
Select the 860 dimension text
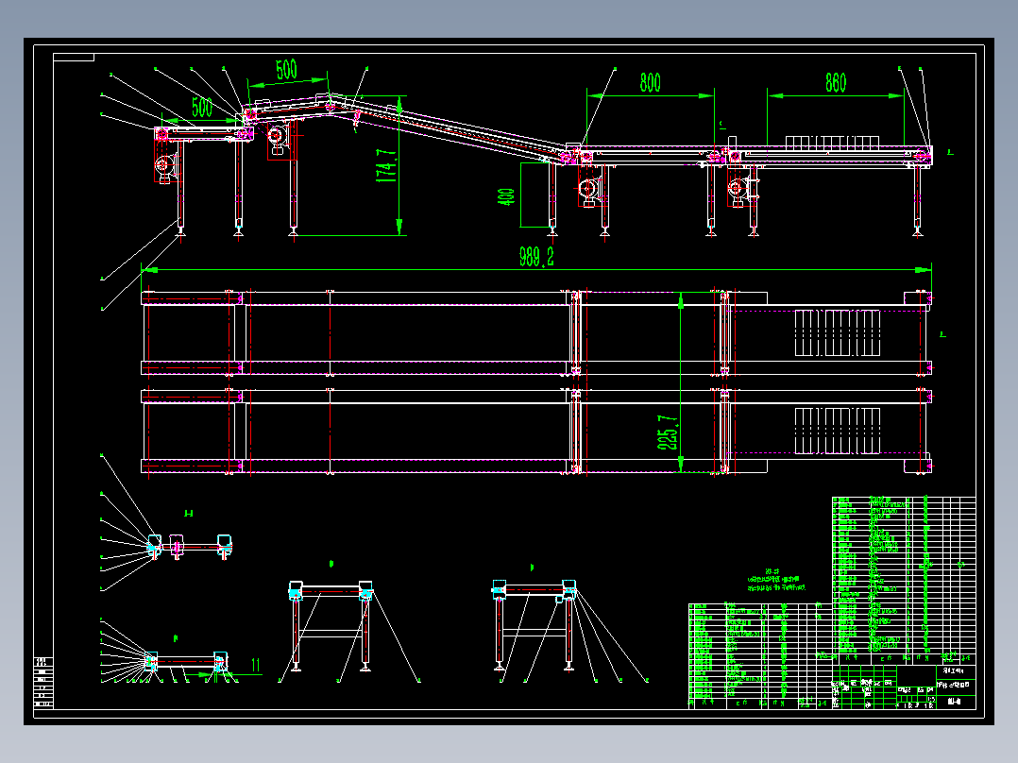pos(836,82)
